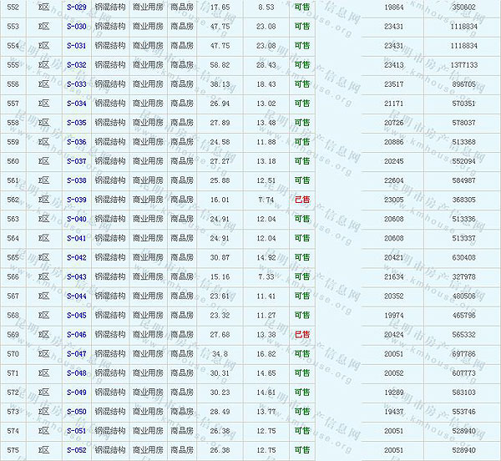Open sold unit S-039 link
This screenshot has width=501, height=461.
(x=76, y=200)
